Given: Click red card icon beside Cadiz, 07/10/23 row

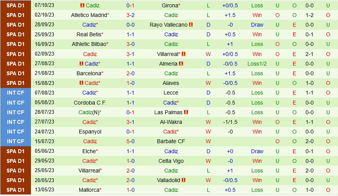Looking at the screenshot, I should click(x=82, y=5).
